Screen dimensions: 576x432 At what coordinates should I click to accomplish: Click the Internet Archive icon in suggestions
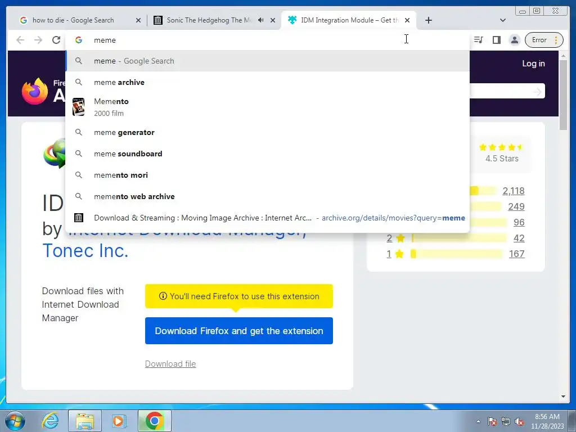click(x=78, y=218)
